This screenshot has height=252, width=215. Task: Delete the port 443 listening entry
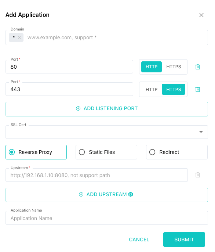(x=198, y=89)
